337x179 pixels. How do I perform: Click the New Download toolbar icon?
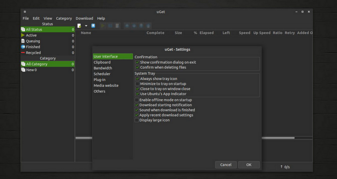click(x=79, y=26)
